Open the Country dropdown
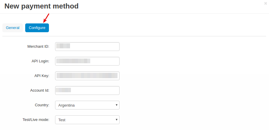This screenshot has height=130, width=269. pyautogui.click(x=87, y=105)
